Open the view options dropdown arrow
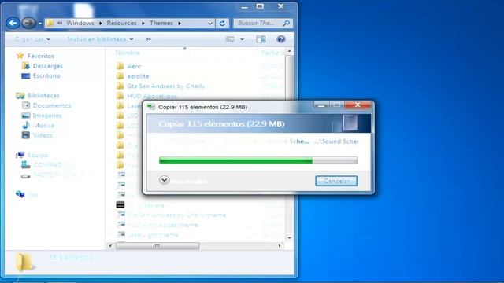504x283 pixels. (242, 39)
